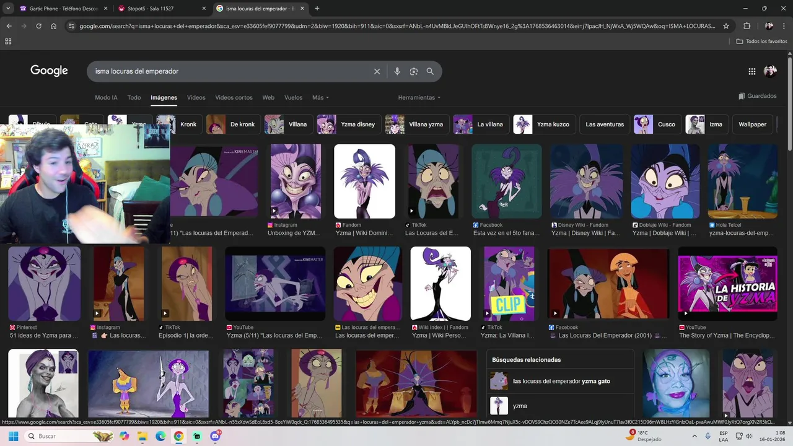Open related search yzma gato
793x446 pixels.
point(561,381)
